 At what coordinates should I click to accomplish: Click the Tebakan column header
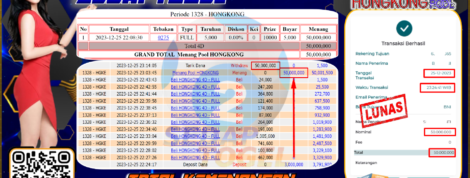[x=163, y=29]
